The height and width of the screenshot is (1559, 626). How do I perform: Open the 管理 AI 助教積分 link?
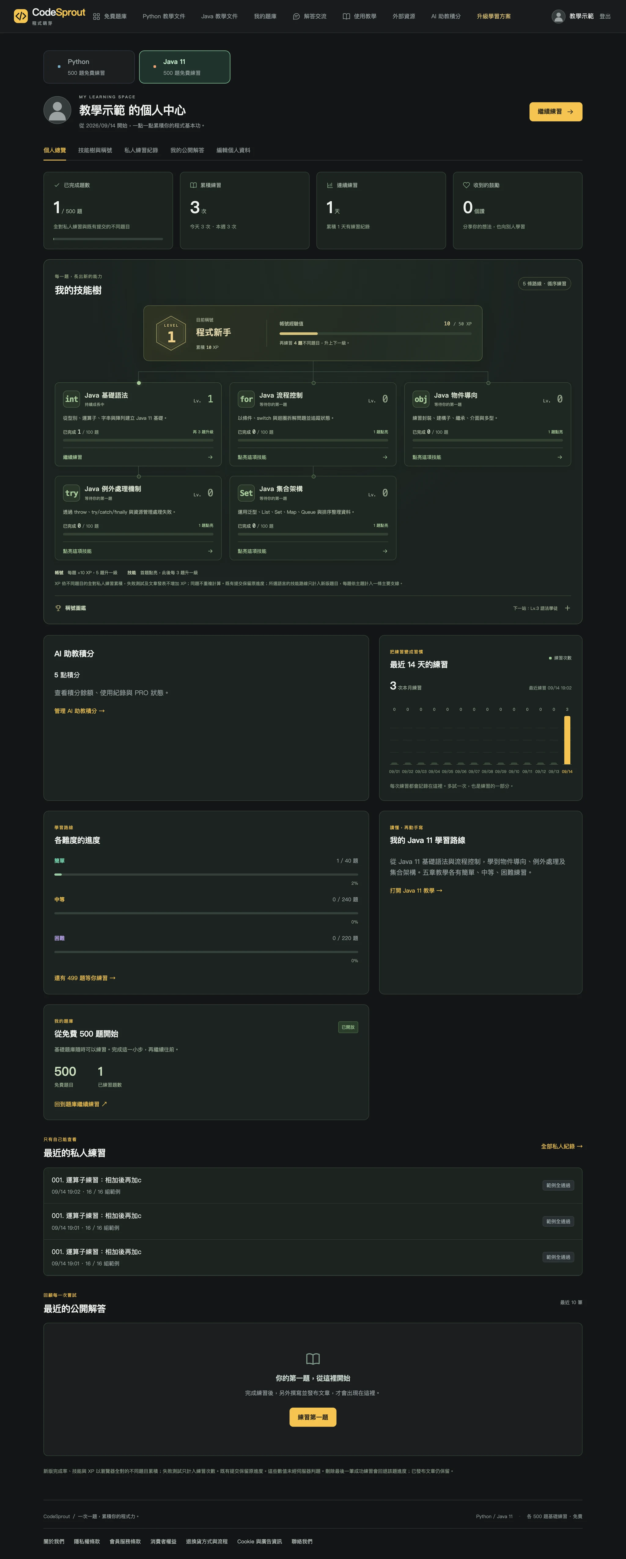pyautogui.click(x=79, y=711)
